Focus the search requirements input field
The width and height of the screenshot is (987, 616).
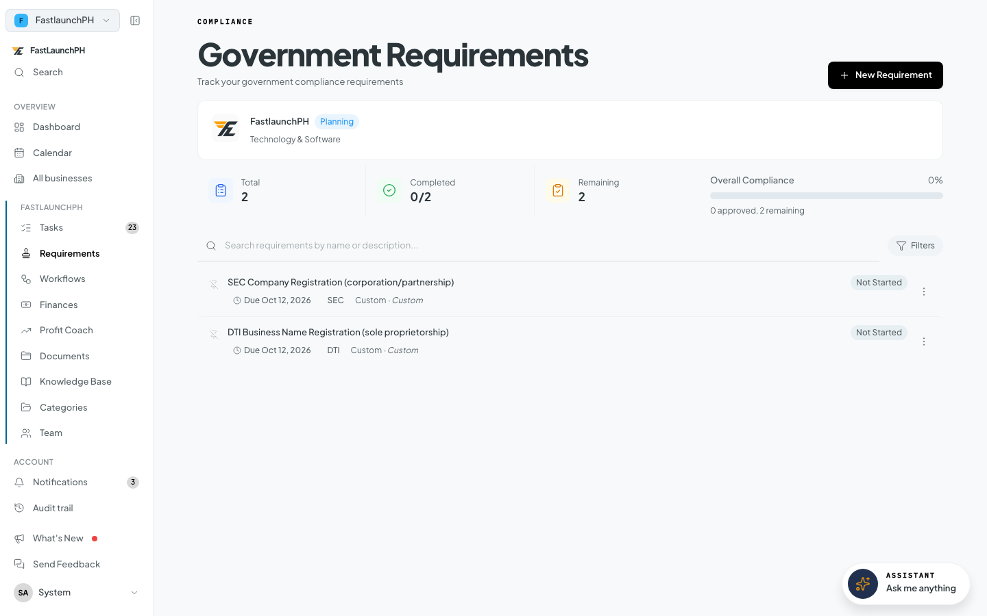(x=538, y=246)
